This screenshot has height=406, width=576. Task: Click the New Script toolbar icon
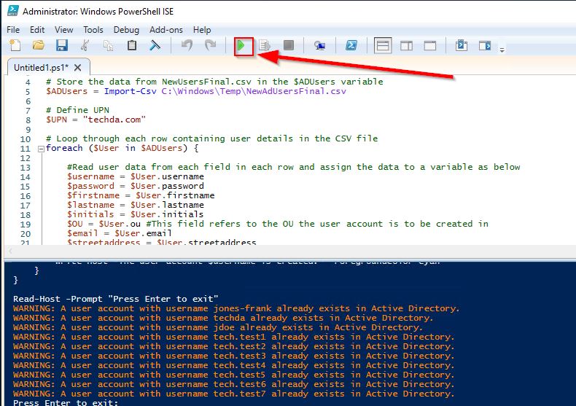click(15, 45)
